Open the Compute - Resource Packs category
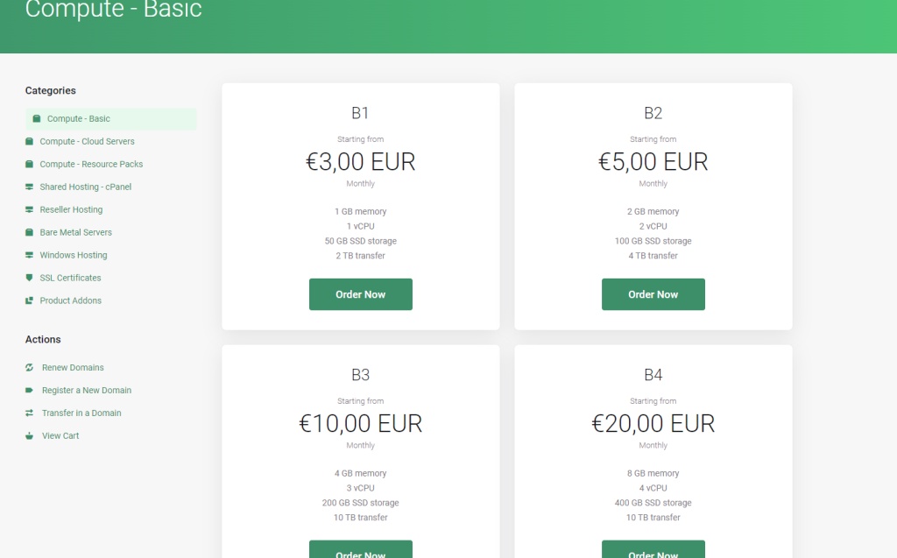Viewport: 897px width, 558px height. tap(91, 165)
